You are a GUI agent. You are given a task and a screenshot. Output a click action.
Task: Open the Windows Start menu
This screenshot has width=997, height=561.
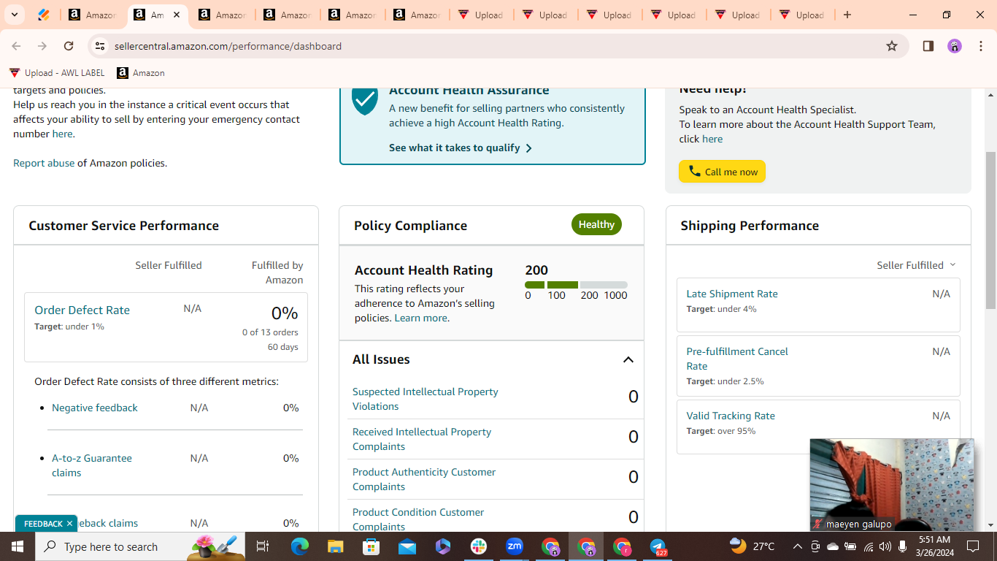pos(17,546)
